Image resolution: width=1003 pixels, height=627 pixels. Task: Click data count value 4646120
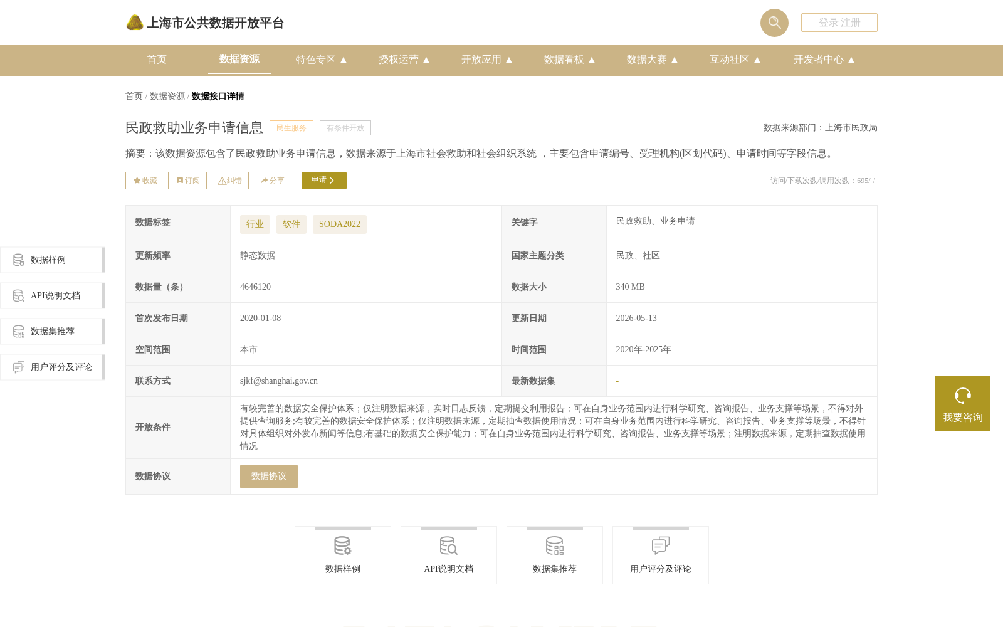(256, 287)
